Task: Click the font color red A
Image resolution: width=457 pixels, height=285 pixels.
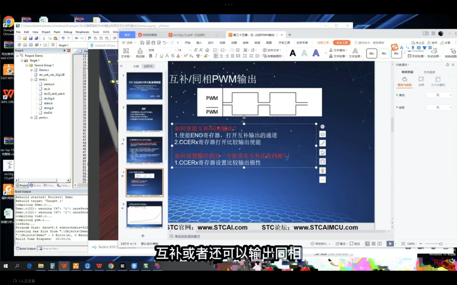Action: pyautogui.click(x=178, y=56)
